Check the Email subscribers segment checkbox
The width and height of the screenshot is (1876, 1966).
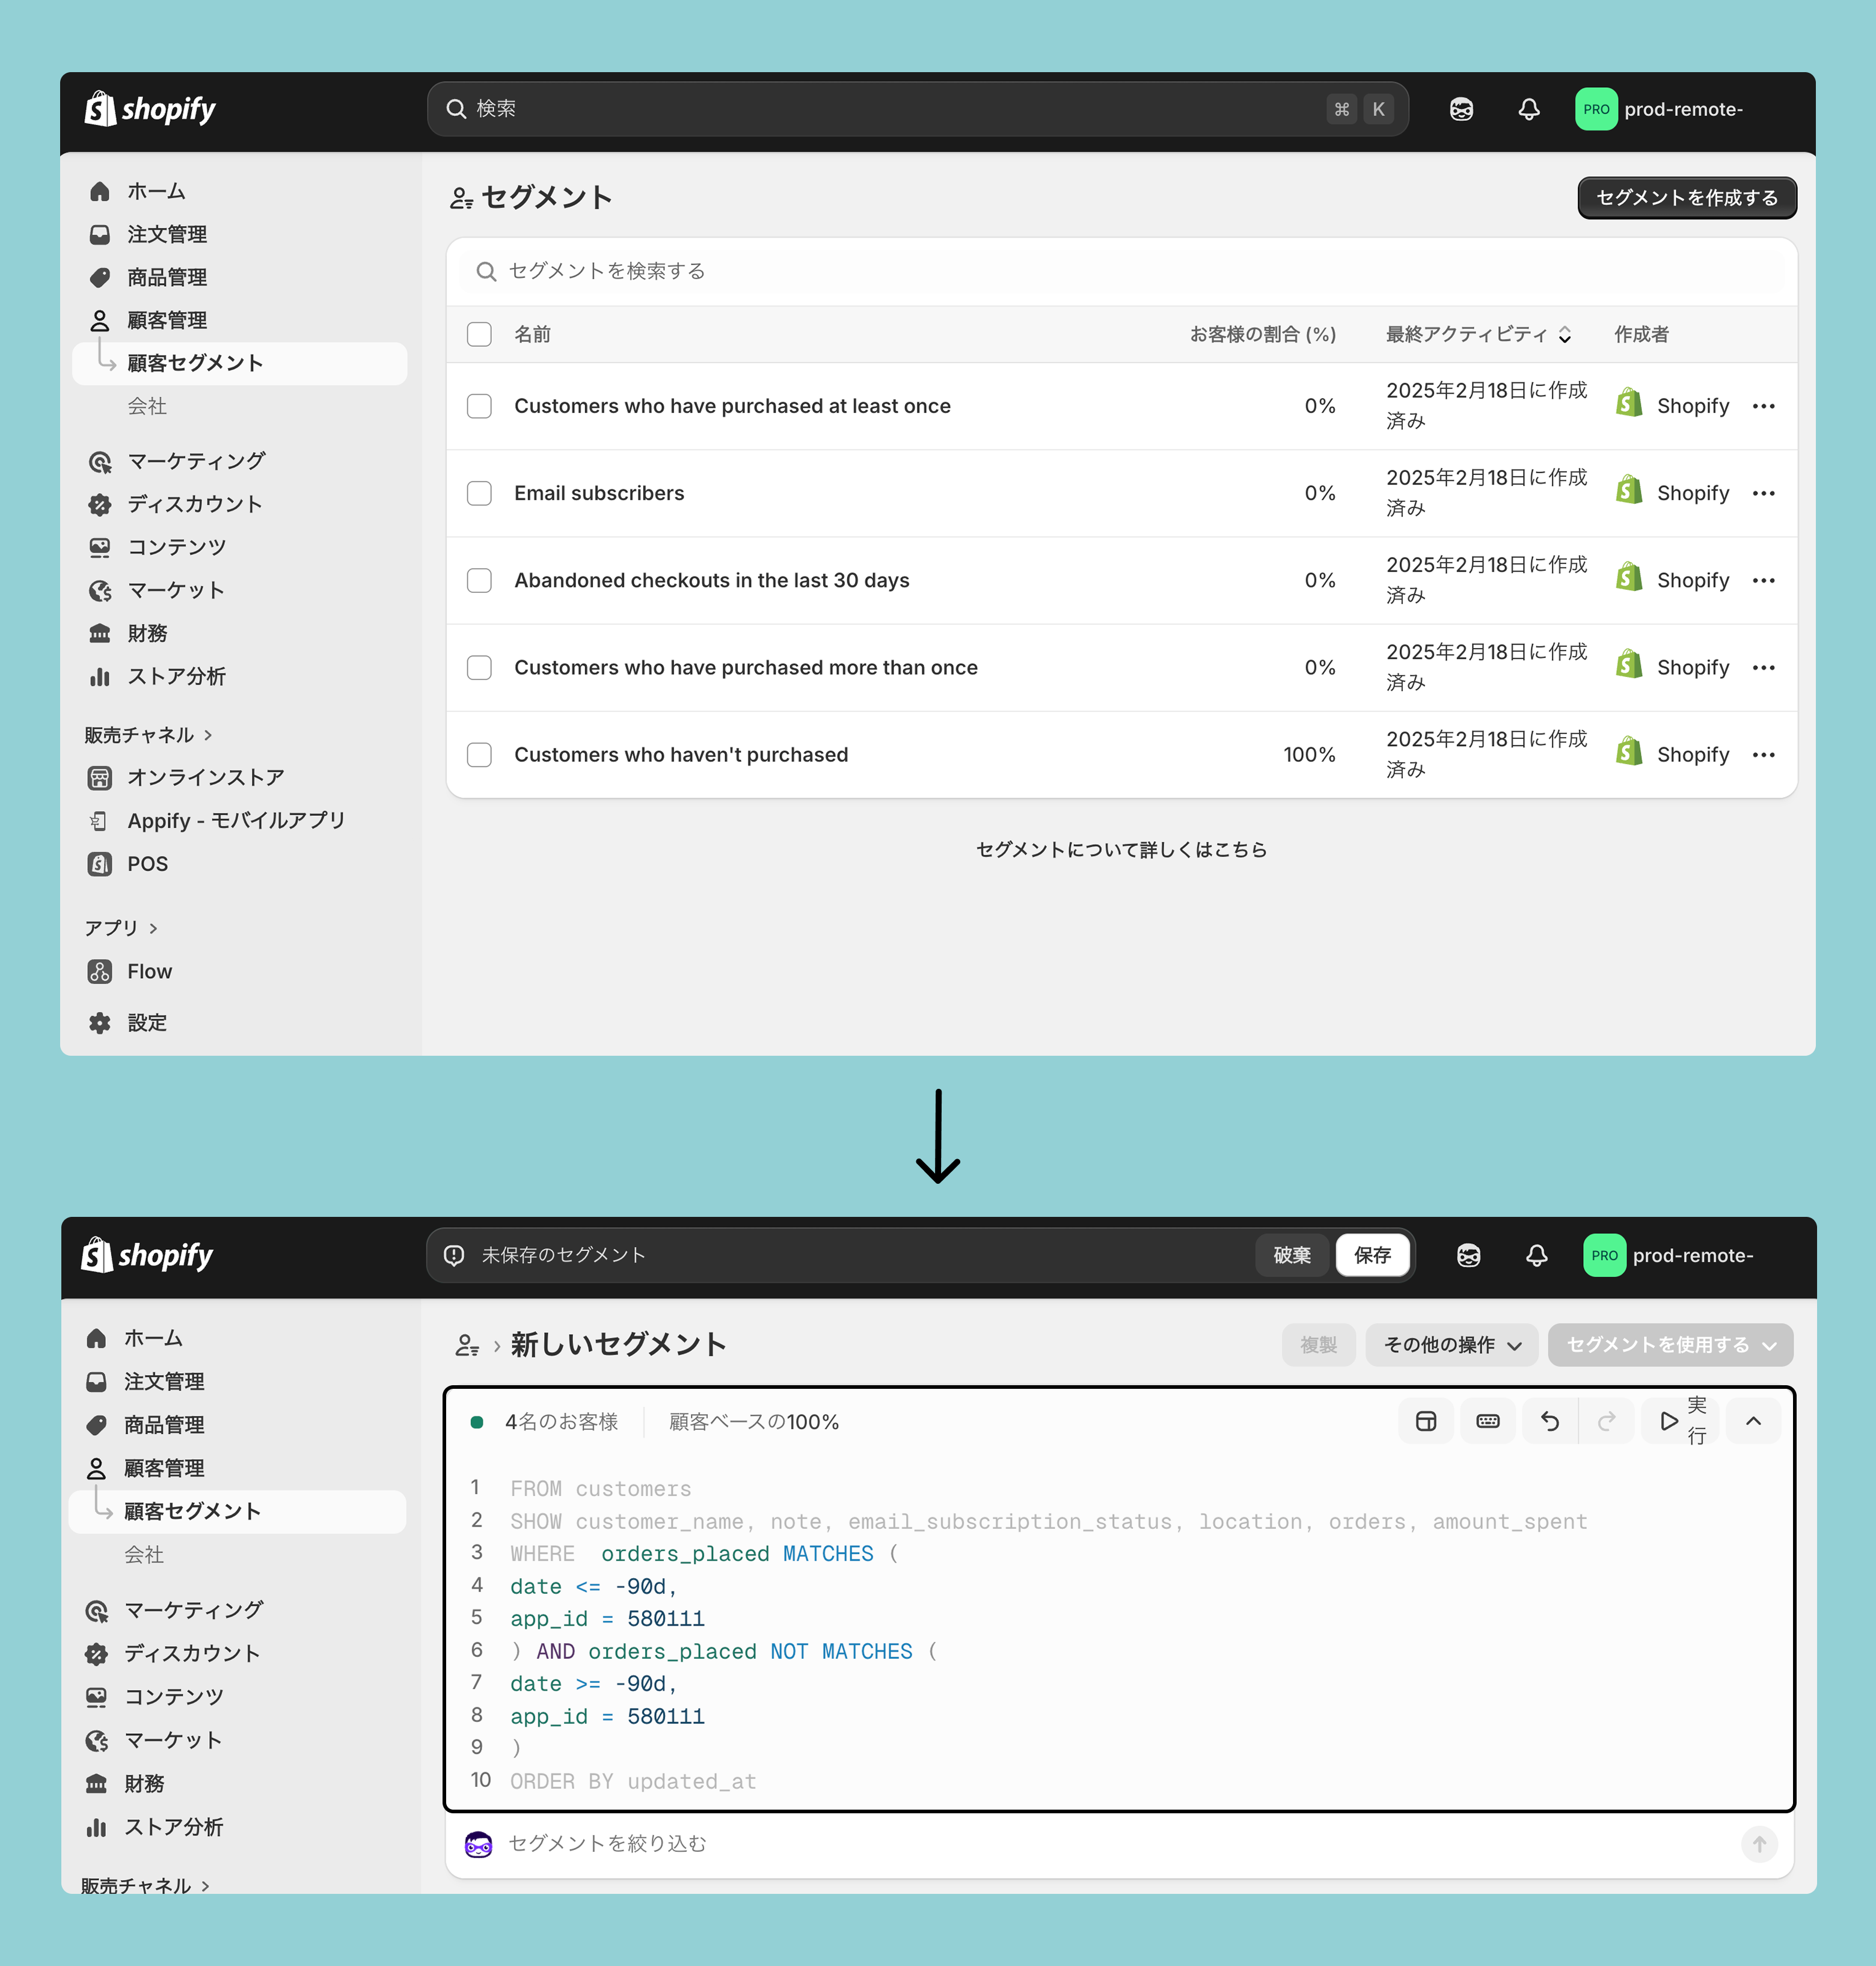click(479, 493)
